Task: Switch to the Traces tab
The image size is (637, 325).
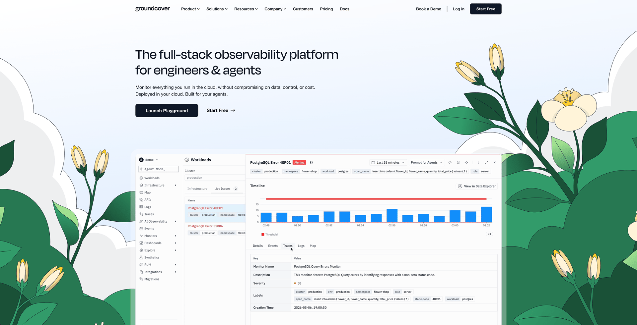Action: 288,246
